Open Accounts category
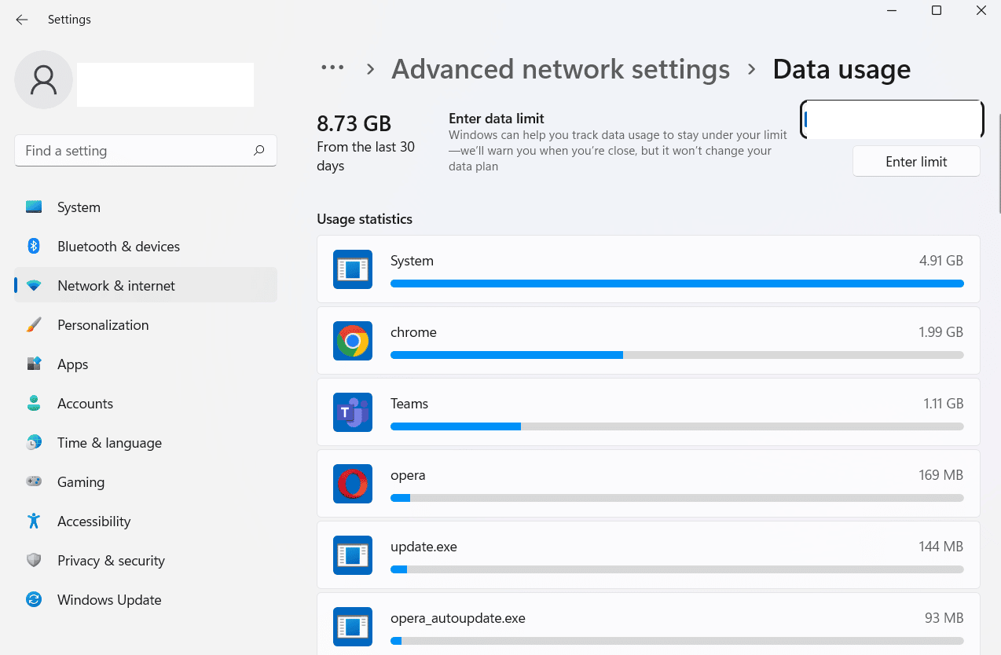This screenshot has width=1001, height=655. pyautogui.click(x=145, y=404)
